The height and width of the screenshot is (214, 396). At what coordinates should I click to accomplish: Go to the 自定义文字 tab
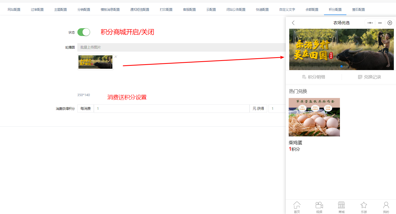[x=287, y=10]
